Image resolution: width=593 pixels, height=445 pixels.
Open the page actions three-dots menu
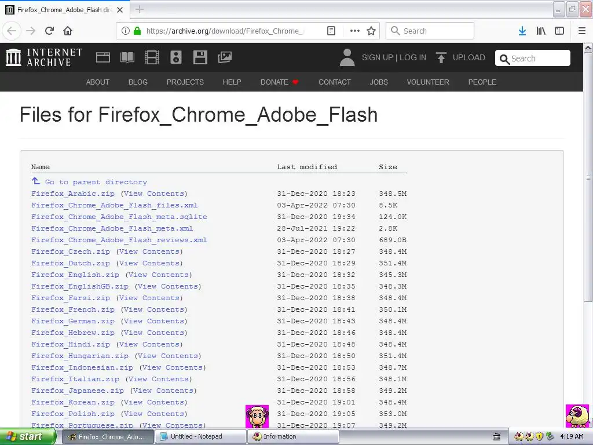click(x=355, y=31)
